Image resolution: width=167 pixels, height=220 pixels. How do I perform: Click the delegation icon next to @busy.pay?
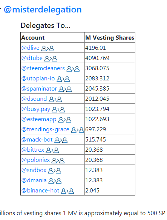point(58,109)
